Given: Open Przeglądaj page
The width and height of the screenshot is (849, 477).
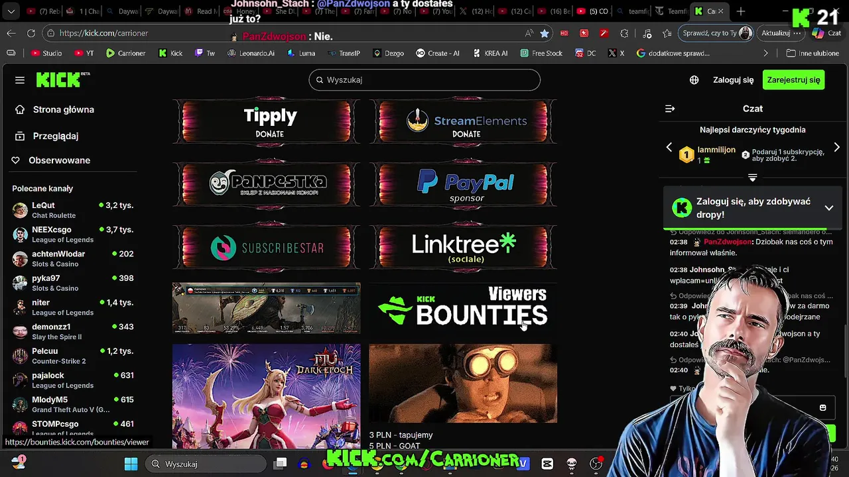Looking at the screenshot, I should tap(56, 136).
